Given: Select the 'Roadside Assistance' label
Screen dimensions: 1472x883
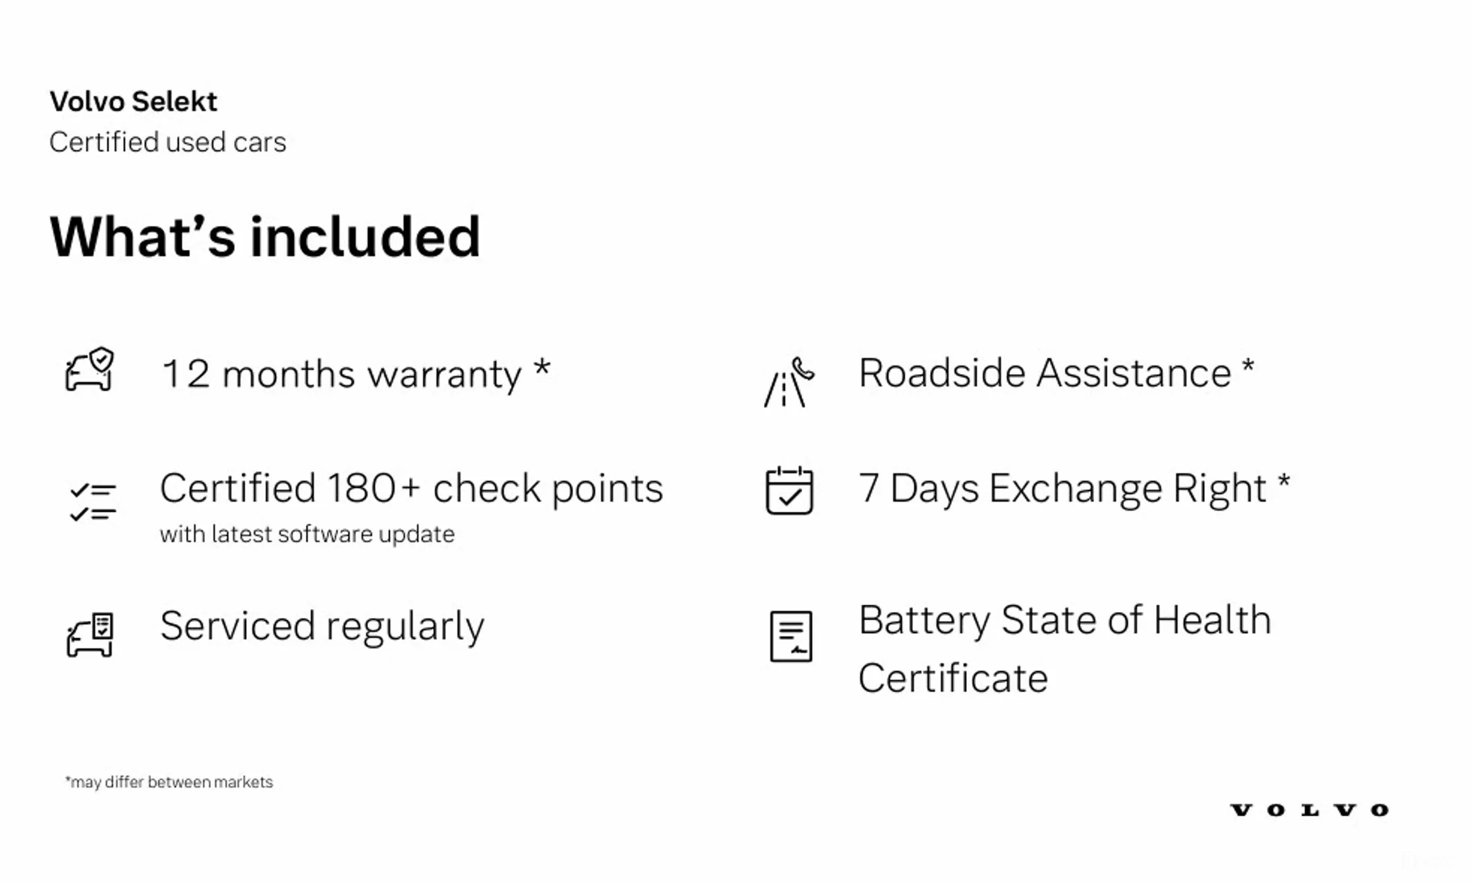Looking at the screenshot, I should point(1045,372).
